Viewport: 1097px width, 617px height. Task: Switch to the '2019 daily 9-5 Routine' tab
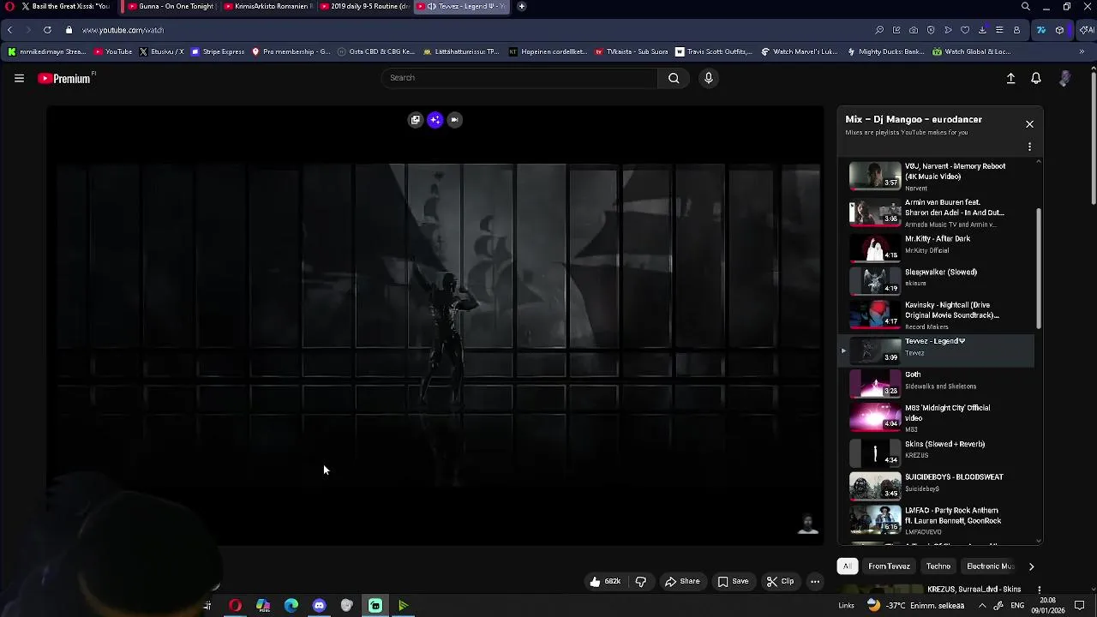click(x=363, y=6)
